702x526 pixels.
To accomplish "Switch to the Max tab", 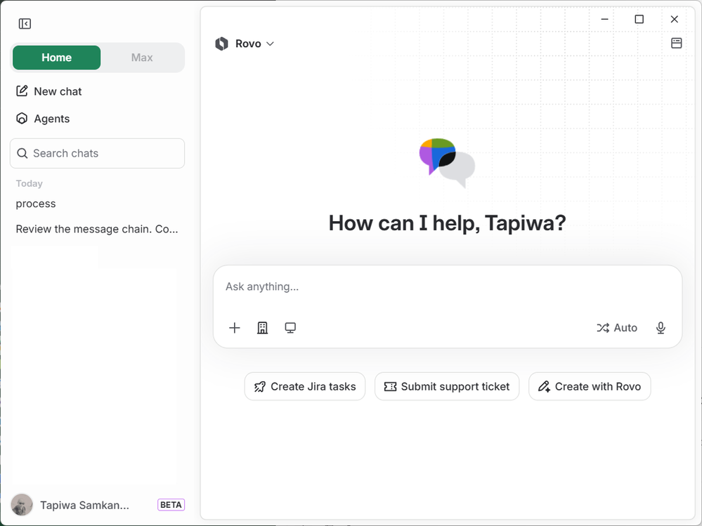I will click(x=142, y=58).
